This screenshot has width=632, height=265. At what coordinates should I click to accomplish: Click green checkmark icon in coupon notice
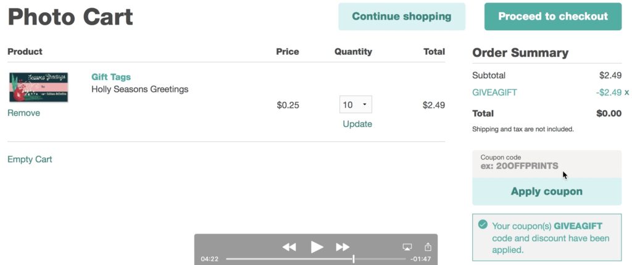click(483, 224)
